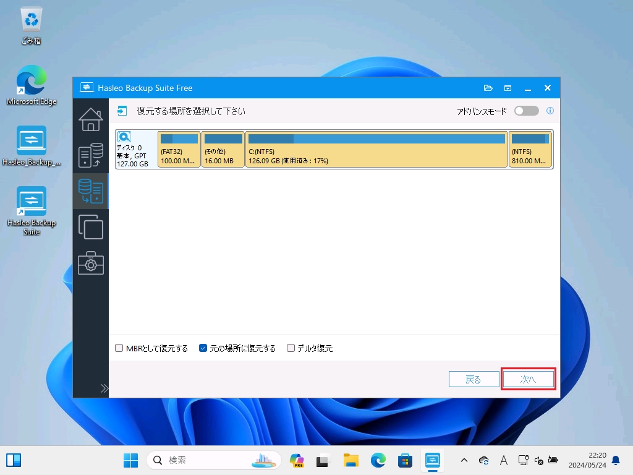Show hidden system tray icons
The image size is (633, 475).
click(x=464, y=460)
